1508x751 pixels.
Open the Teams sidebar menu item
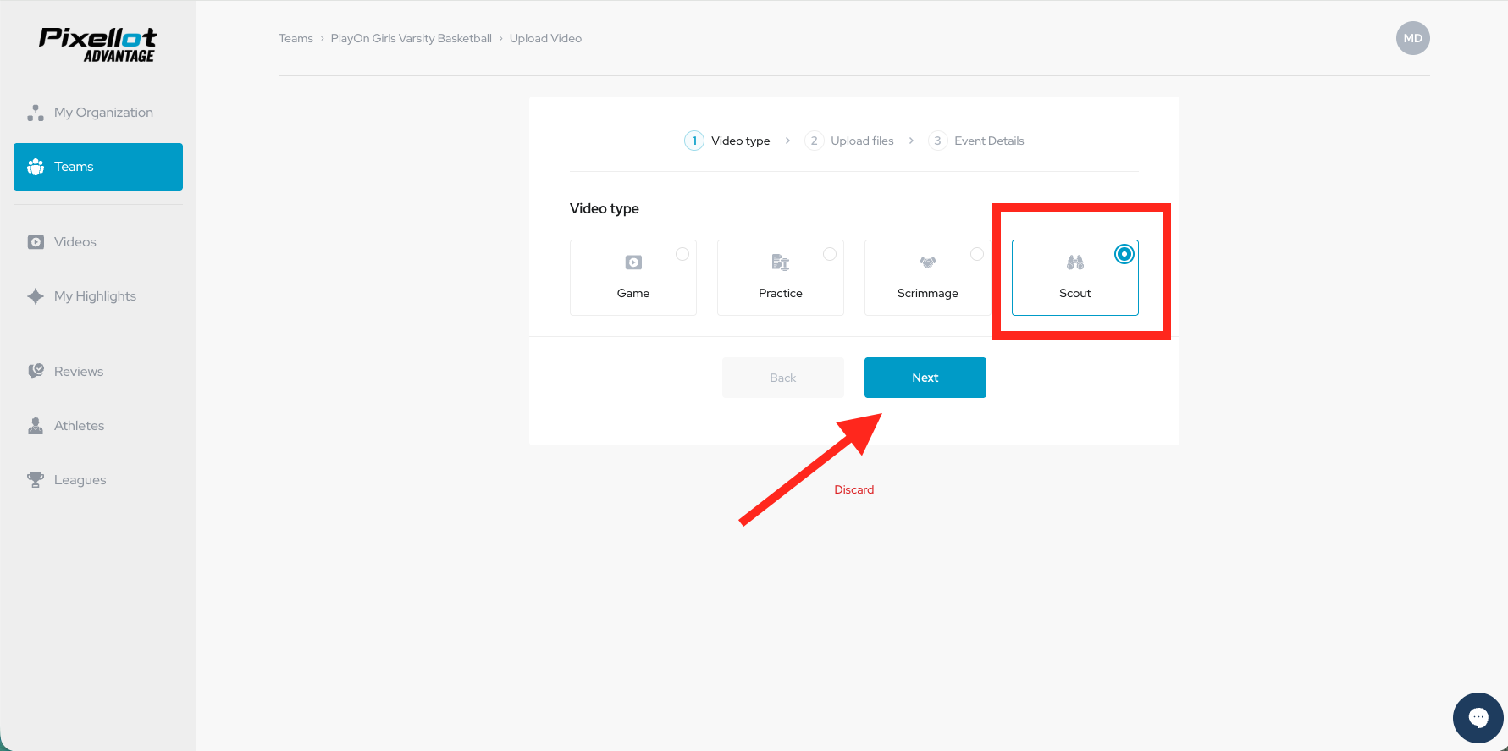(x=98, y=167)
